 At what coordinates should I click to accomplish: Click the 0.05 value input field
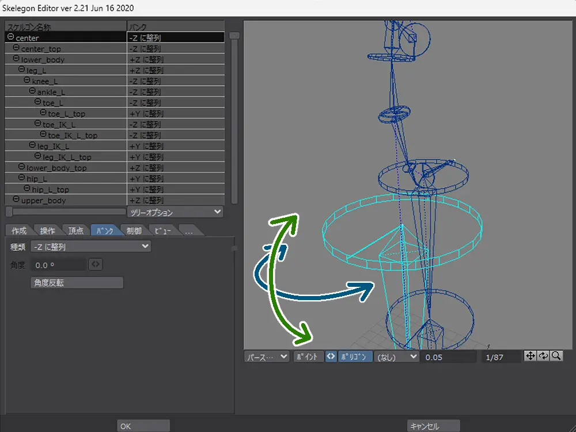click(449, 357)
